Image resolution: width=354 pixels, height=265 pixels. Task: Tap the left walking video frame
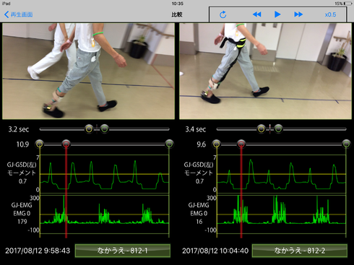point(88,71)
